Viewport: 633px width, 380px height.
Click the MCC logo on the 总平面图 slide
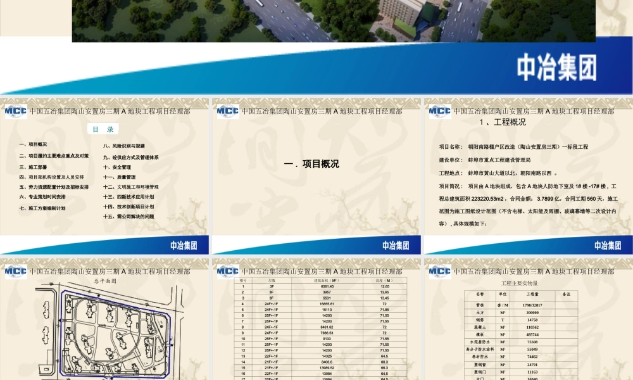point(15,271)
